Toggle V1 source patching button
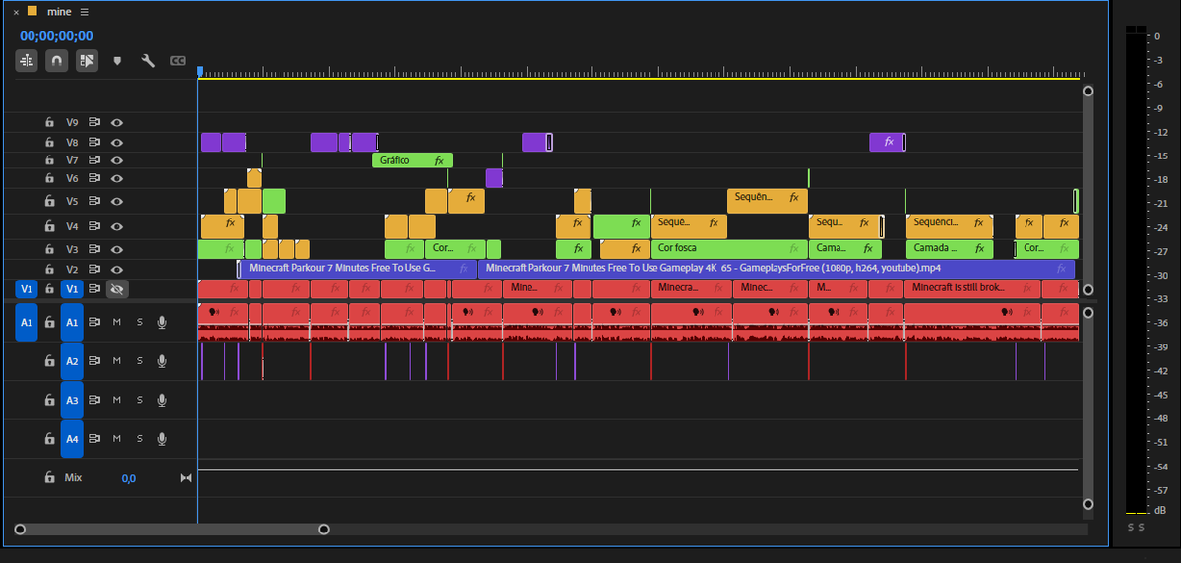 point(27,289)
